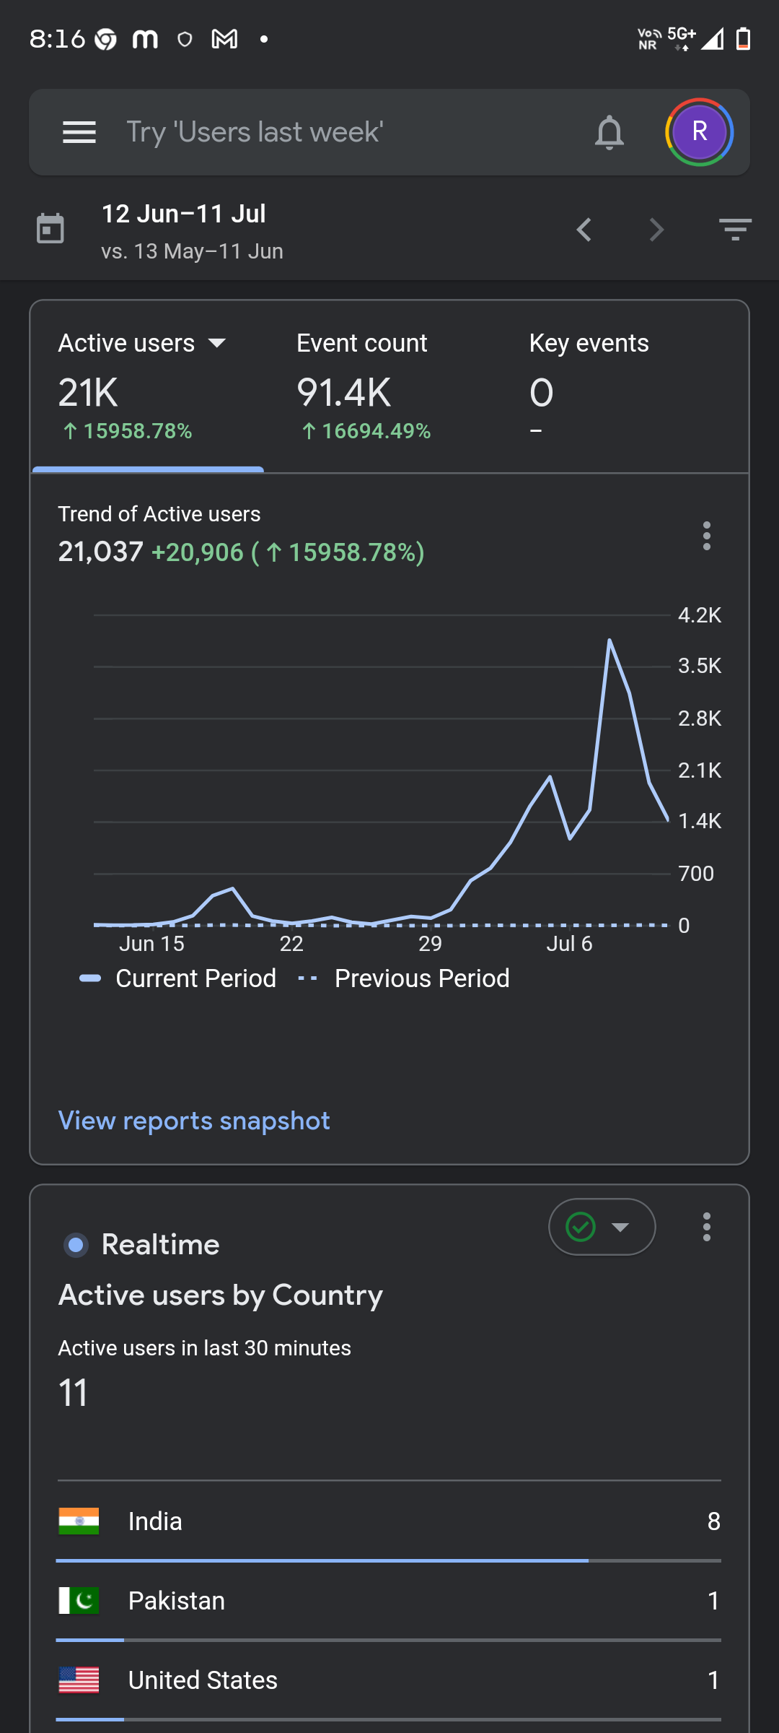Toggle Current Period legend item
The width and height of the screenshot is (779, 1733).
(177, 978)
